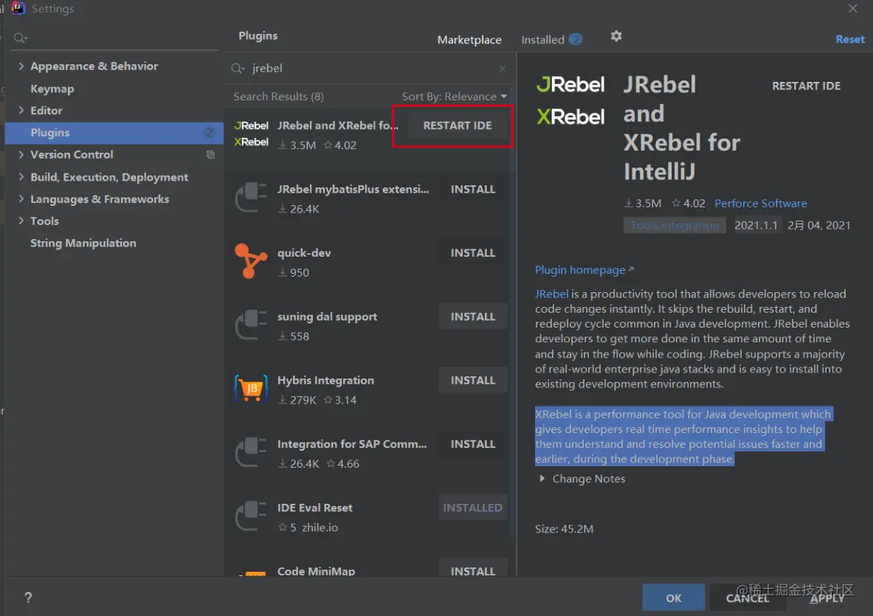
Task: Install suning dal support plugin
Action: coord(473,316)
